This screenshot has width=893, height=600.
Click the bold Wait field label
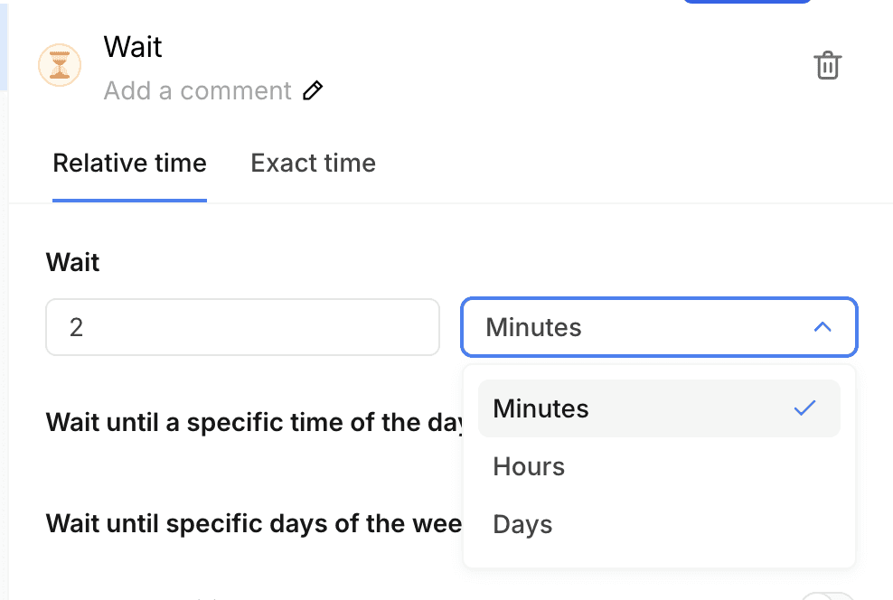72,263
